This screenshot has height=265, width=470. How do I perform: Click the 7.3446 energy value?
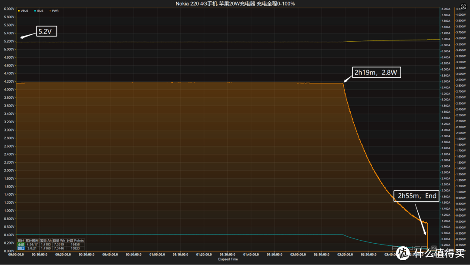[x=59, y=248]
